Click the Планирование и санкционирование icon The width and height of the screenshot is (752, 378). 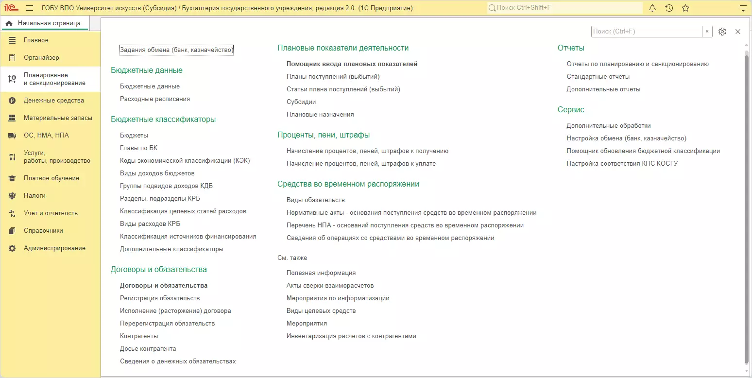[12, 79]
